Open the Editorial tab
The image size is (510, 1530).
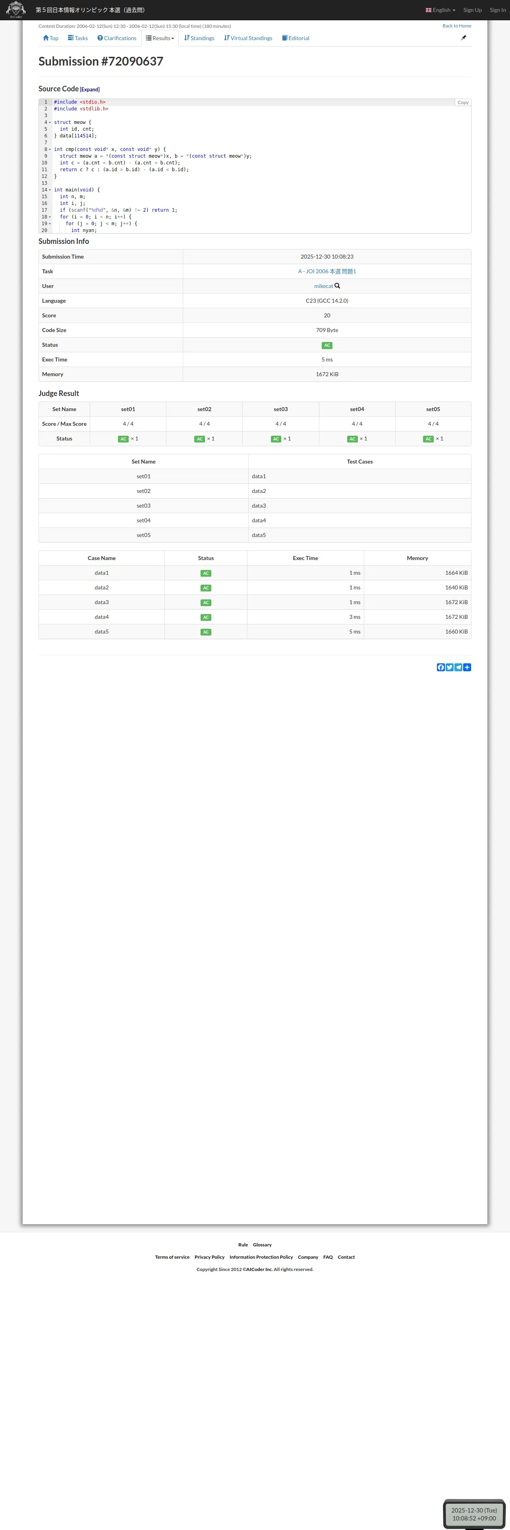click(x=296, y=38)
